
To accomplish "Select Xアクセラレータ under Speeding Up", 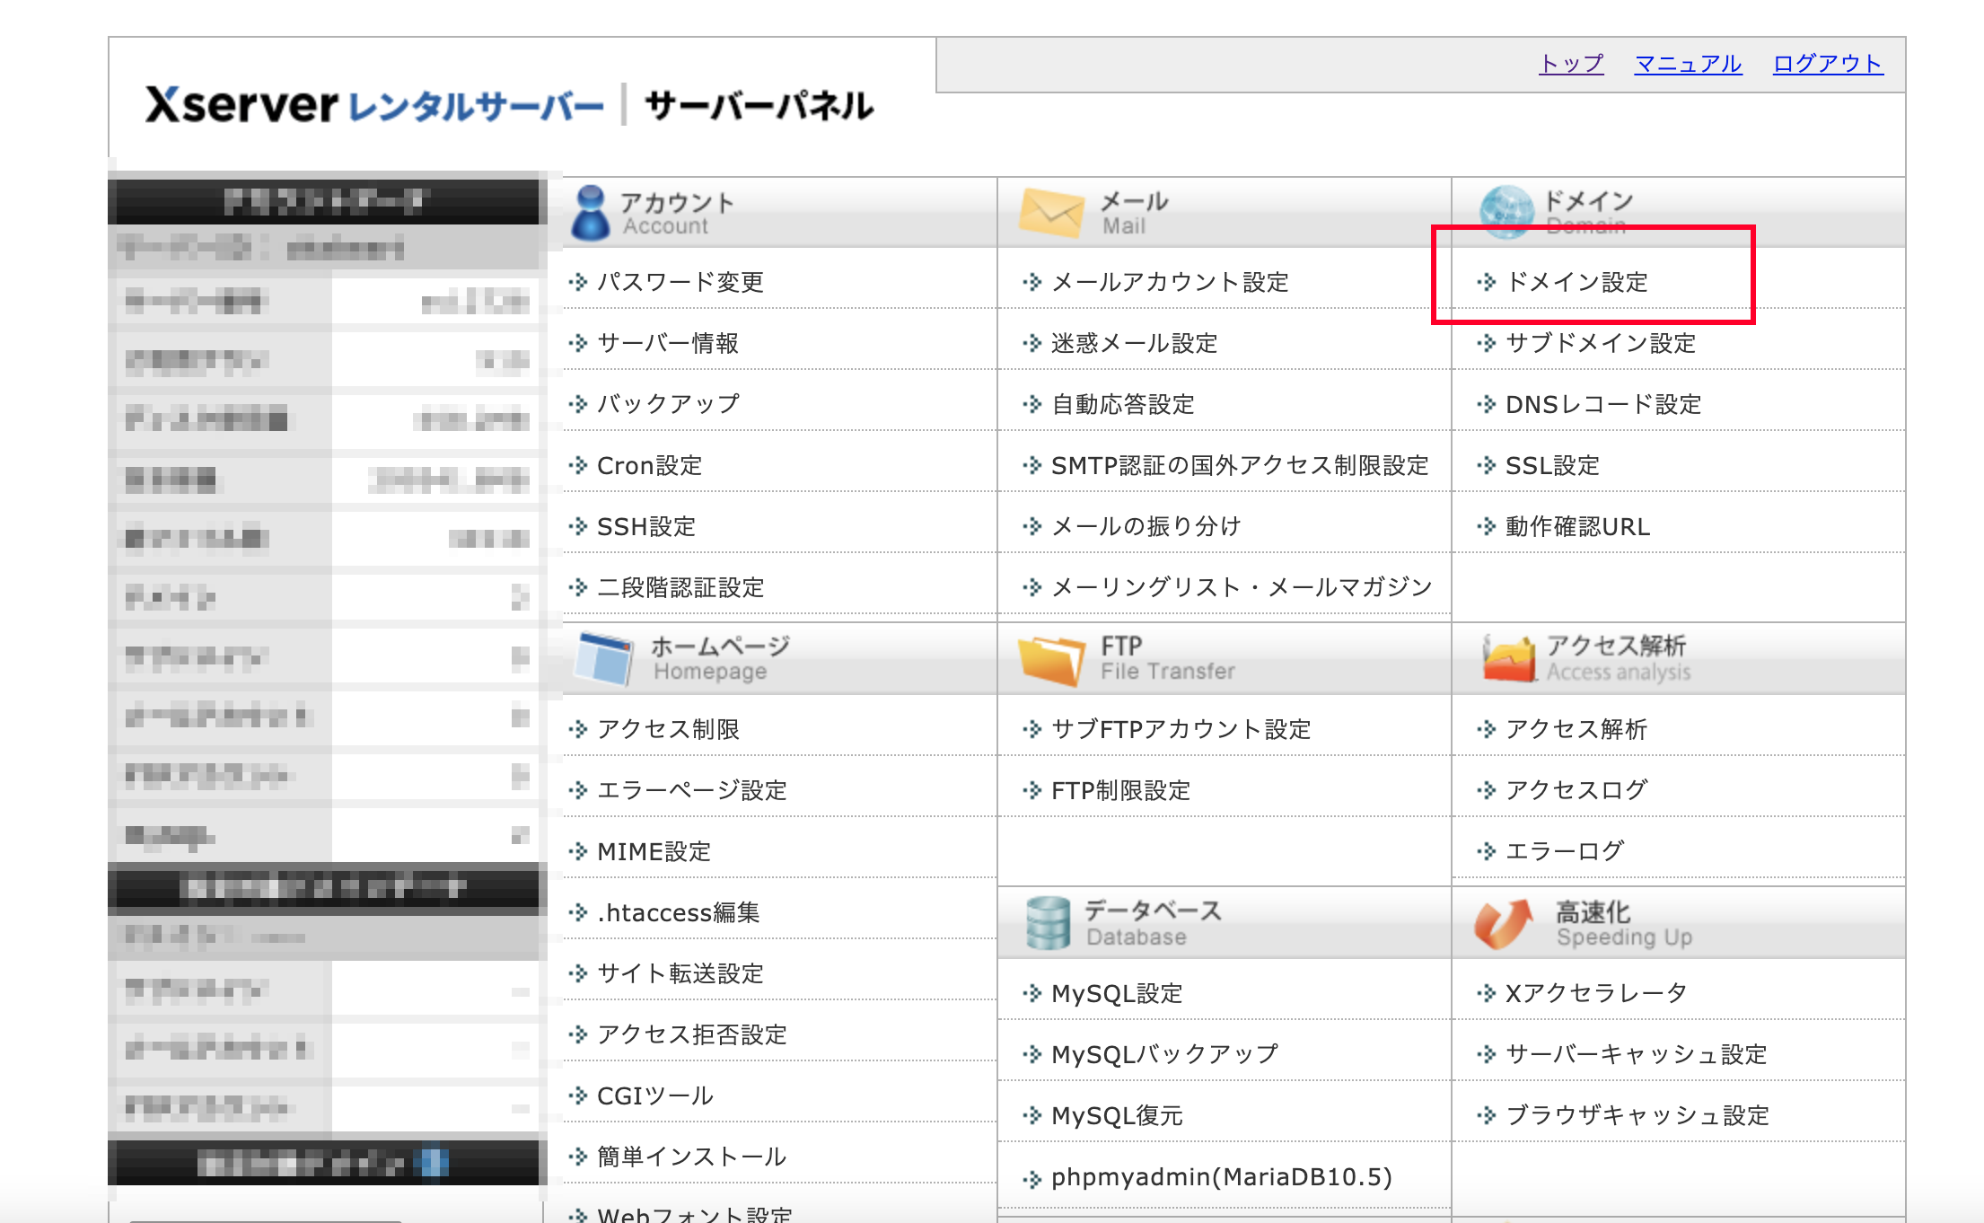I will 1595,993.
